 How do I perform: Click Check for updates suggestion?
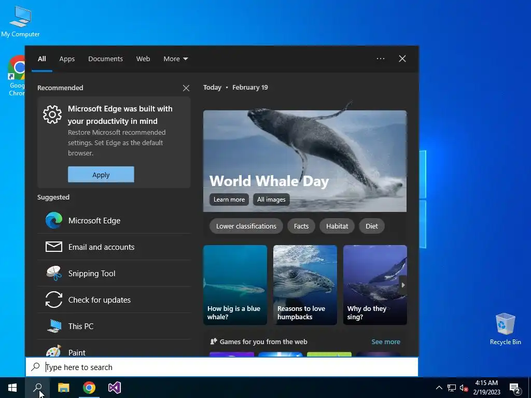114,300
